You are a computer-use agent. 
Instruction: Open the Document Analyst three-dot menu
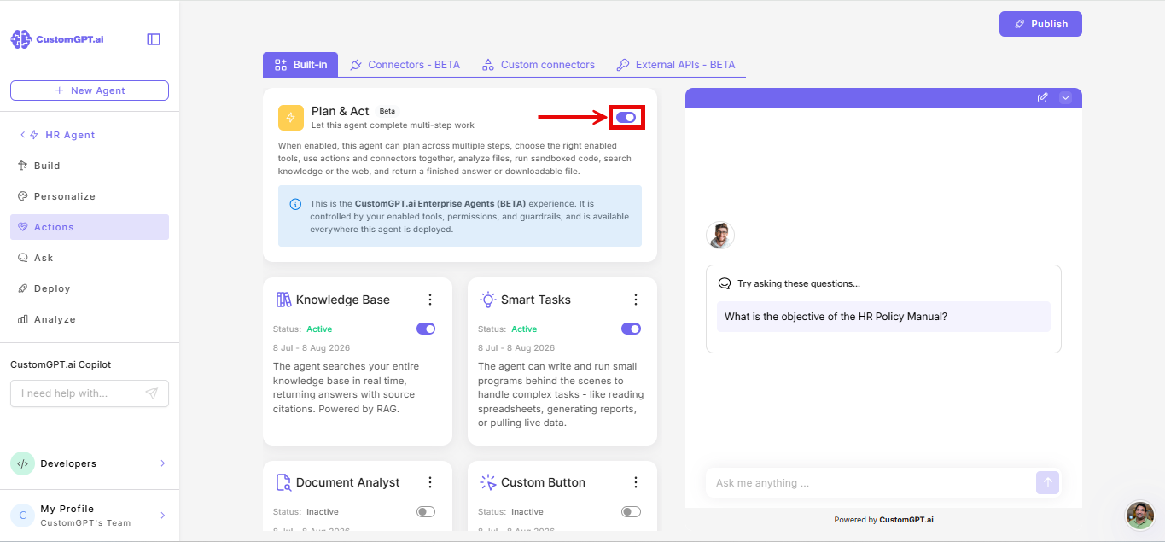click(430, 482)
